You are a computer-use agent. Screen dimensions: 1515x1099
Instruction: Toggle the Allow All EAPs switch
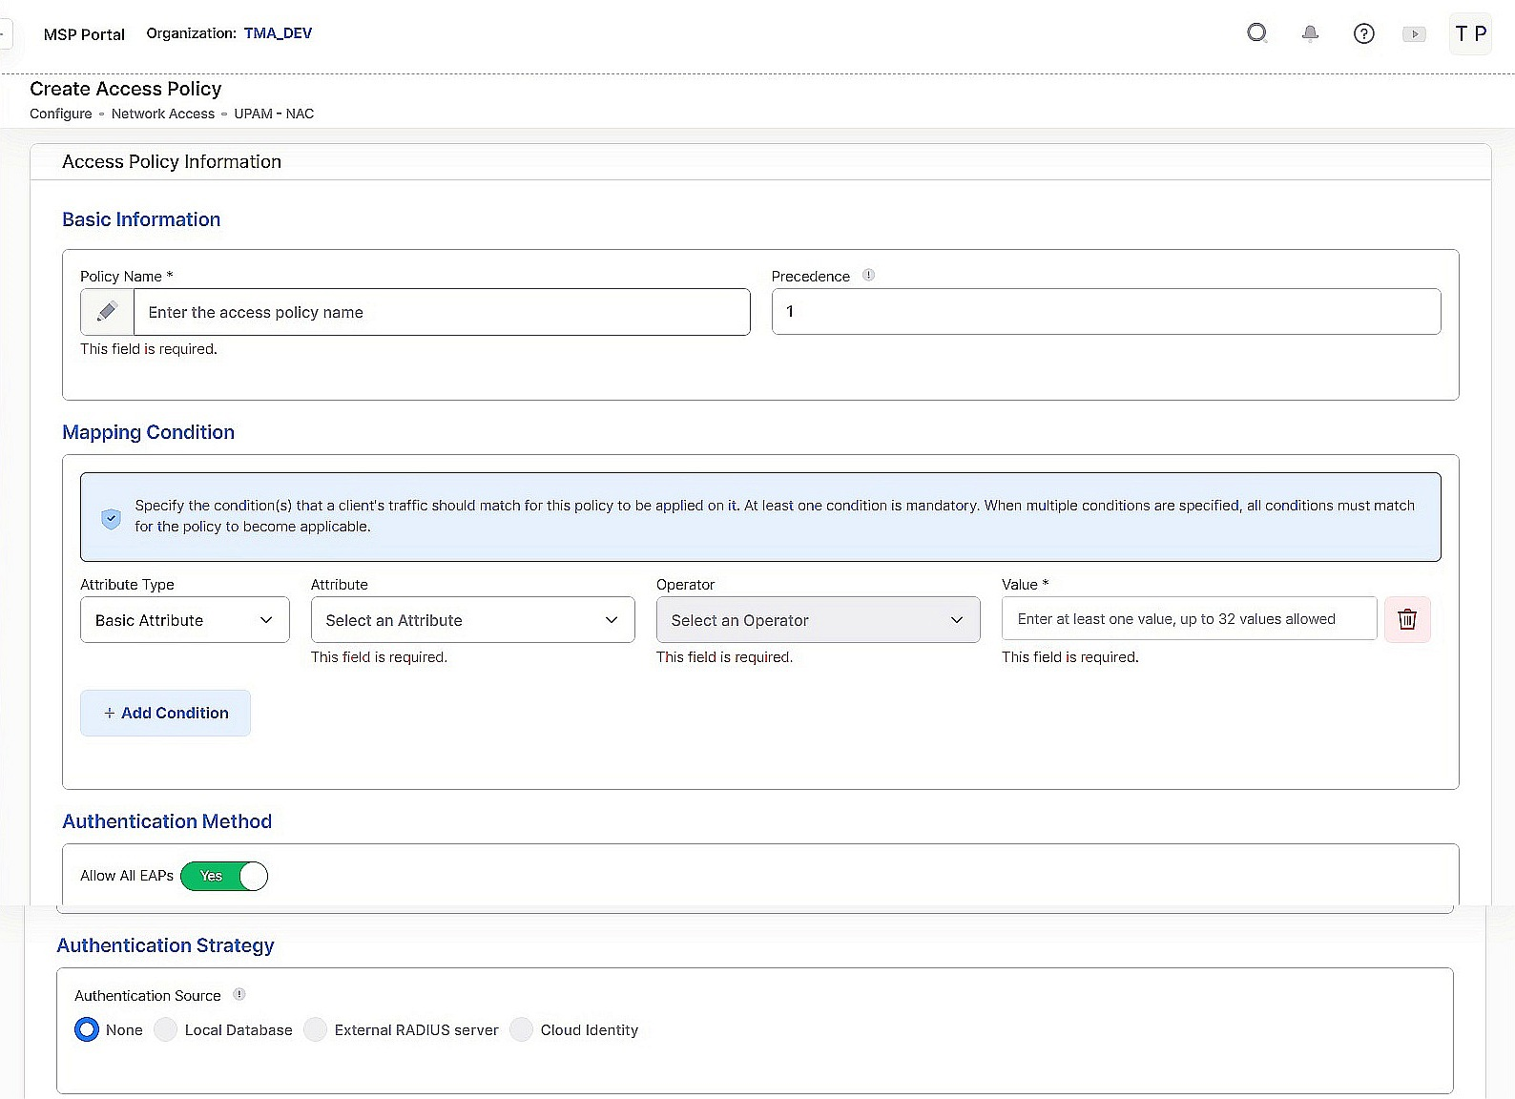tap(224, 876)
